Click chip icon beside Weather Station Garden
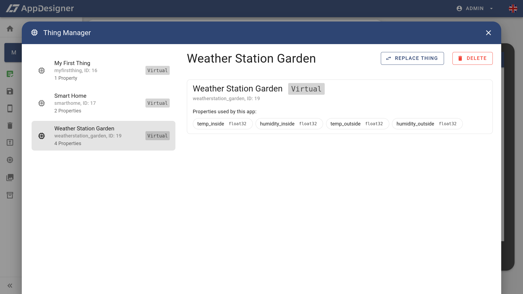The height and width of the screenshot is (294, 523). tap(41, 136)
